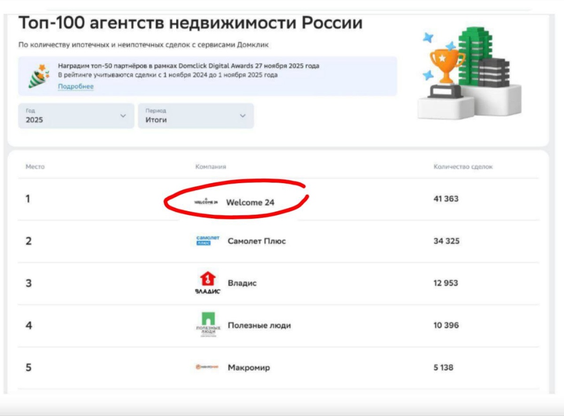Click the Welcome 24 company logo
The height and width of the screenshot is (416, 564).
tap(206, 202)
